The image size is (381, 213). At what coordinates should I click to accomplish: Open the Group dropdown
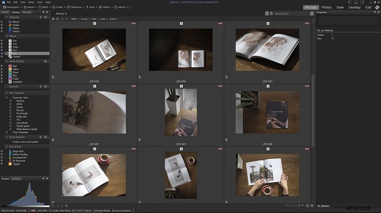coord(85,19)
